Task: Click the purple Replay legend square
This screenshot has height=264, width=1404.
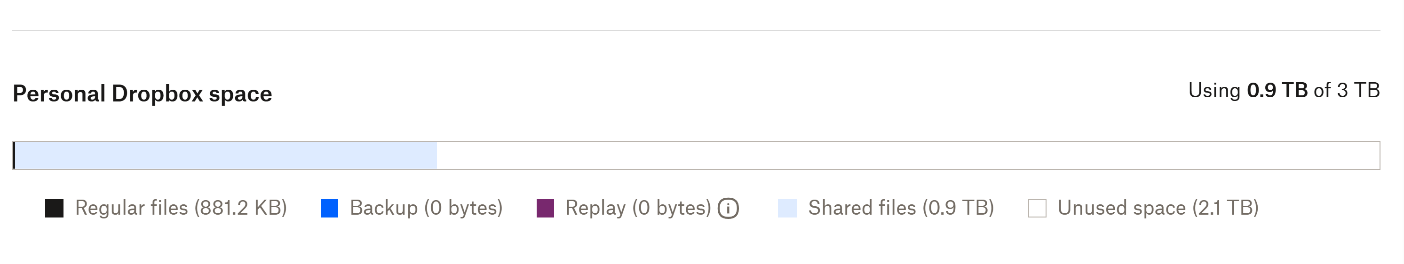Action: coord(545,208)
